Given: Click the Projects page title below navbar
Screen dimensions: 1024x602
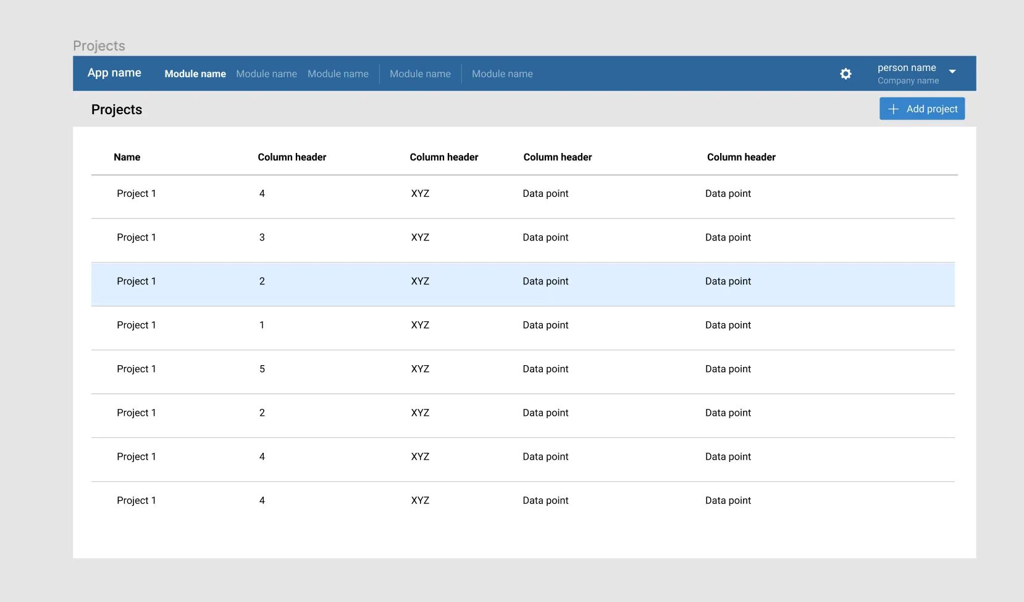Looking at the screenshot, I should tap(117, 110).
